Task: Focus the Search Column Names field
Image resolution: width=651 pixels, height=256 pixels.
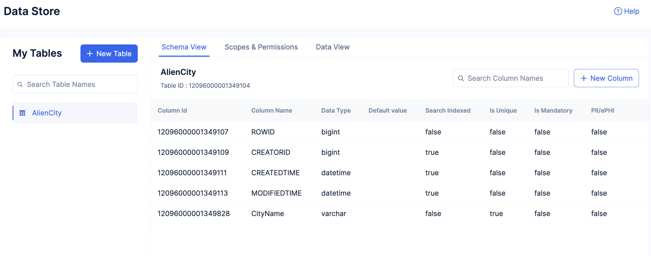Action: pyautogui.click(x=511, y=78)
